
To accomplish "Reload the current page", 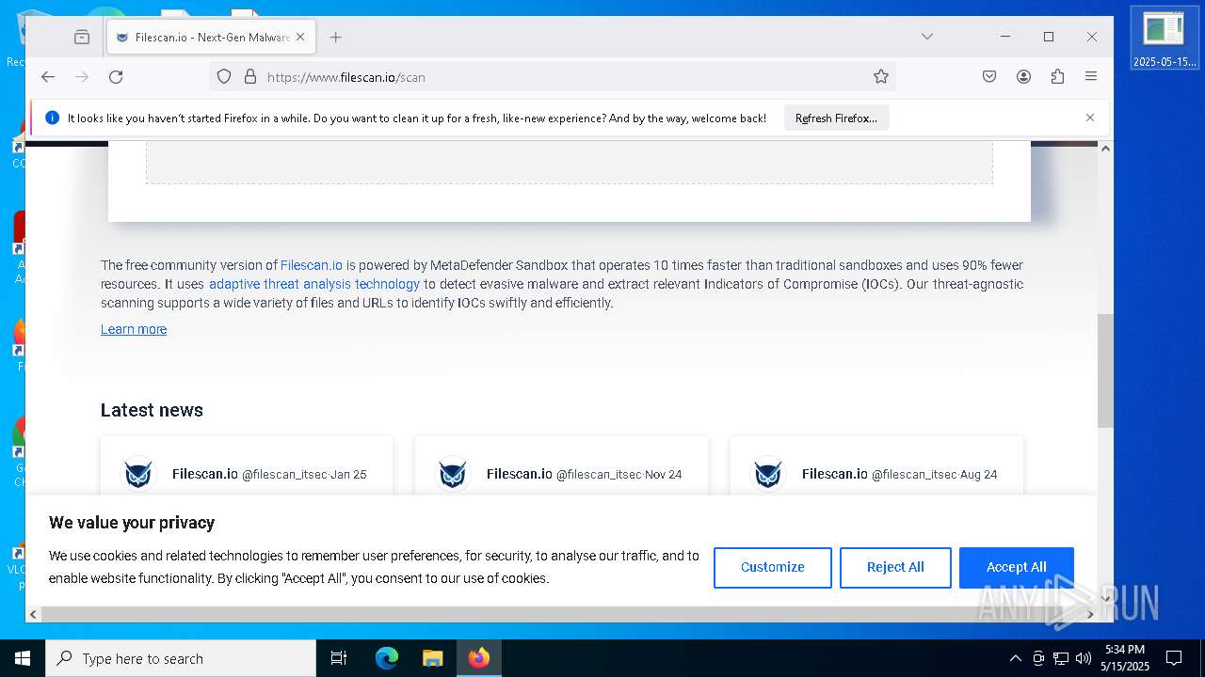I will pyautogui.click(x=116, y=77).
